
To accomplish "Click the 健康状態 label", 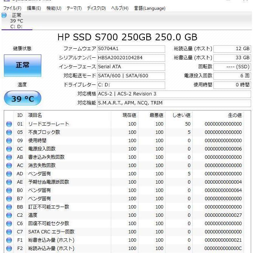I will coord(22,49).
